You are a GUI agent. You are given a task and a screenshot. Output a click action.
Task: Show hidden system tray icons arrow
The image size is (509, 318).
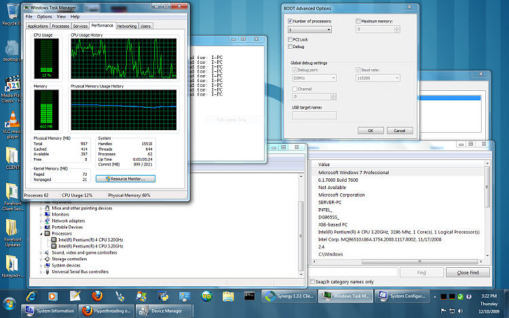pos(434,296)
